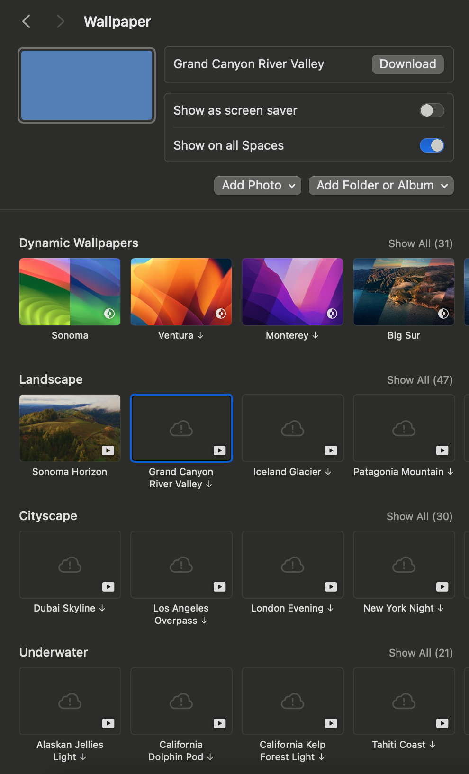Click the cloud icon on California Dolphin Pod
This screenshot has width=469, height=774.
click(x=181, y=702)
